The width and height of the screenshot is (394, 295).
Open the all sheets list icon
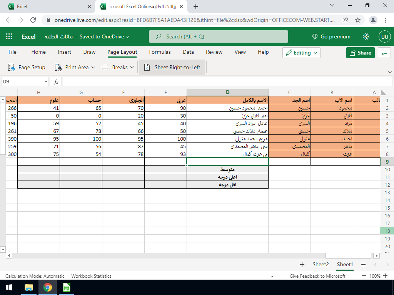tap(363, 264)
